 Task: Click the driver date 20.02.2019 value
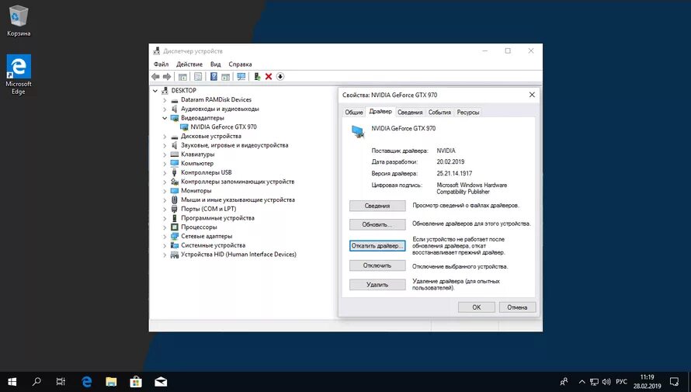450,161
